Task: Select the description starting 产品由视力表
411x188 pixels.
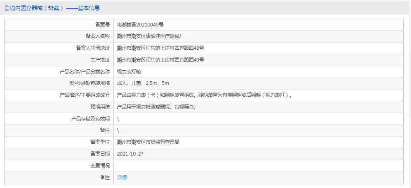Action: (x=204, y=95)
